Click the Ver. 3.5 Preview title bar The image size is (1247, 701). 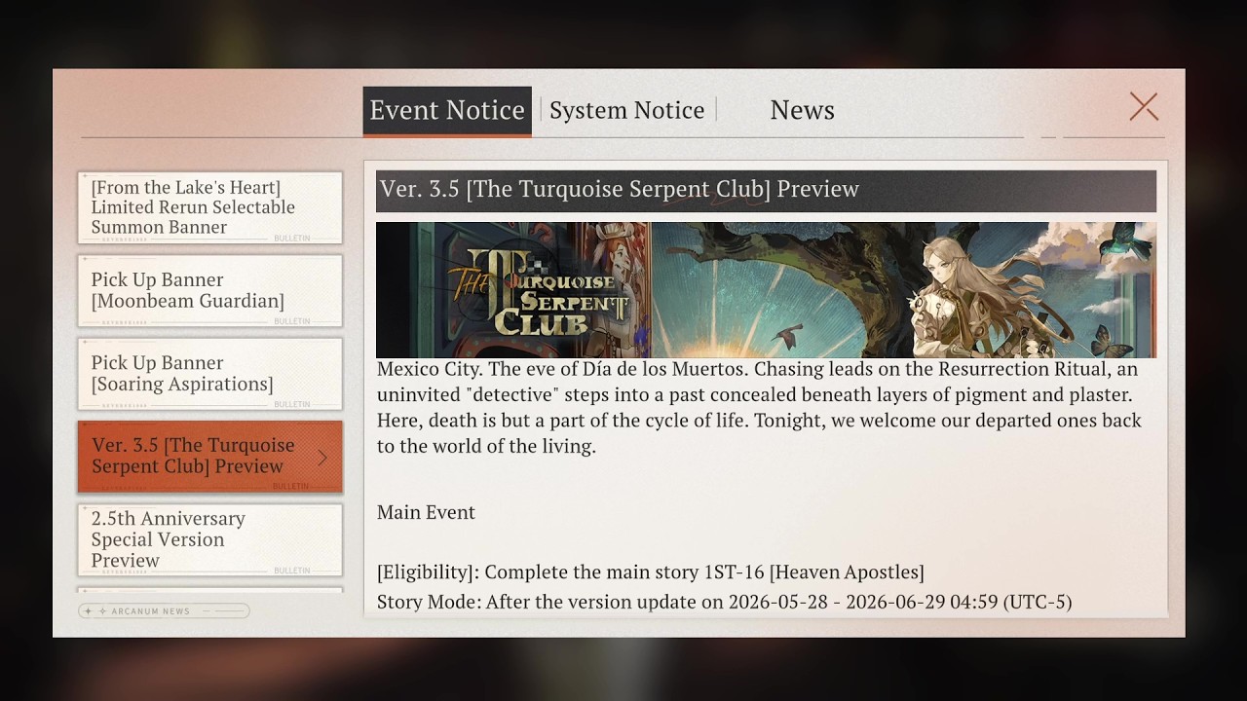click(766, 190)
